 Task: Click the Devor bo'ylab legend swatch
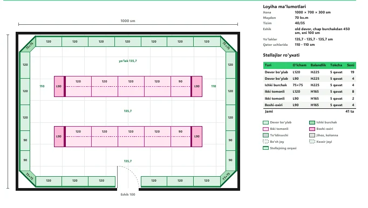click(x=265, y=122)
